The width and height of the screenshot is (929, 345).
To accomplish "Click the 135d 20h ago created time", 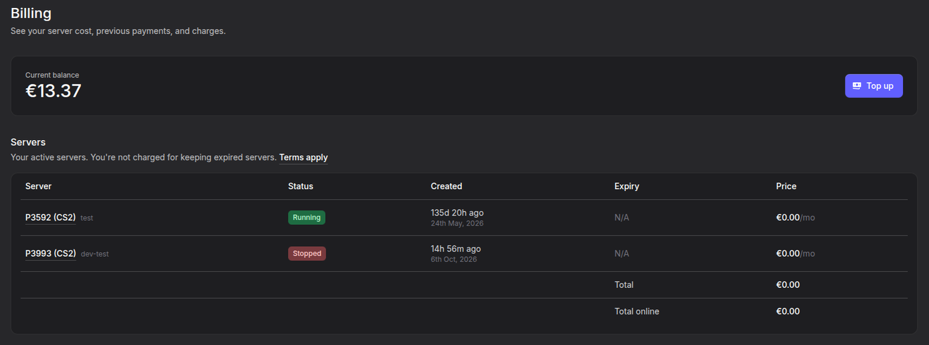I will click(x=457, y=212).
